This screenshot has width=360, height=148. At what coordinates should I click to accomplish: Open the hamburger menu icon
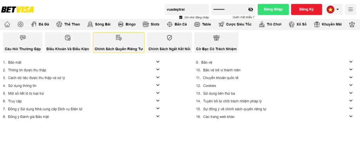click(x=350, y=9)
